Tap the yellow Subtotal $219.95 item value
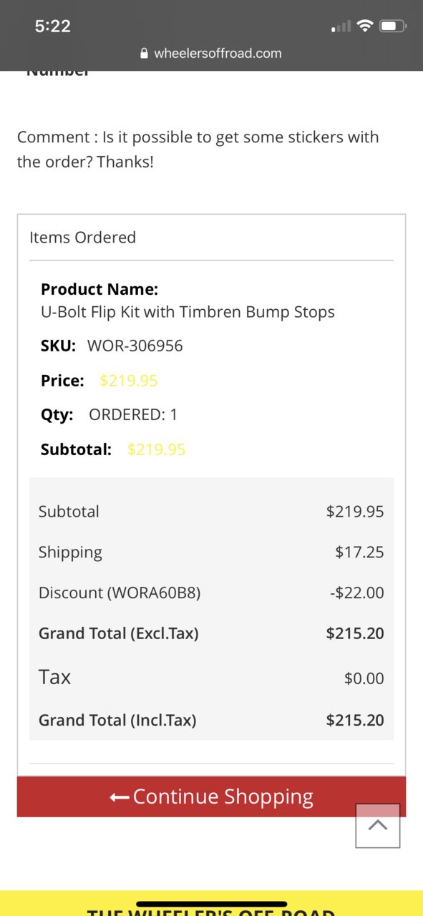This screenshot has width=423, height=916. coord(156,449)
